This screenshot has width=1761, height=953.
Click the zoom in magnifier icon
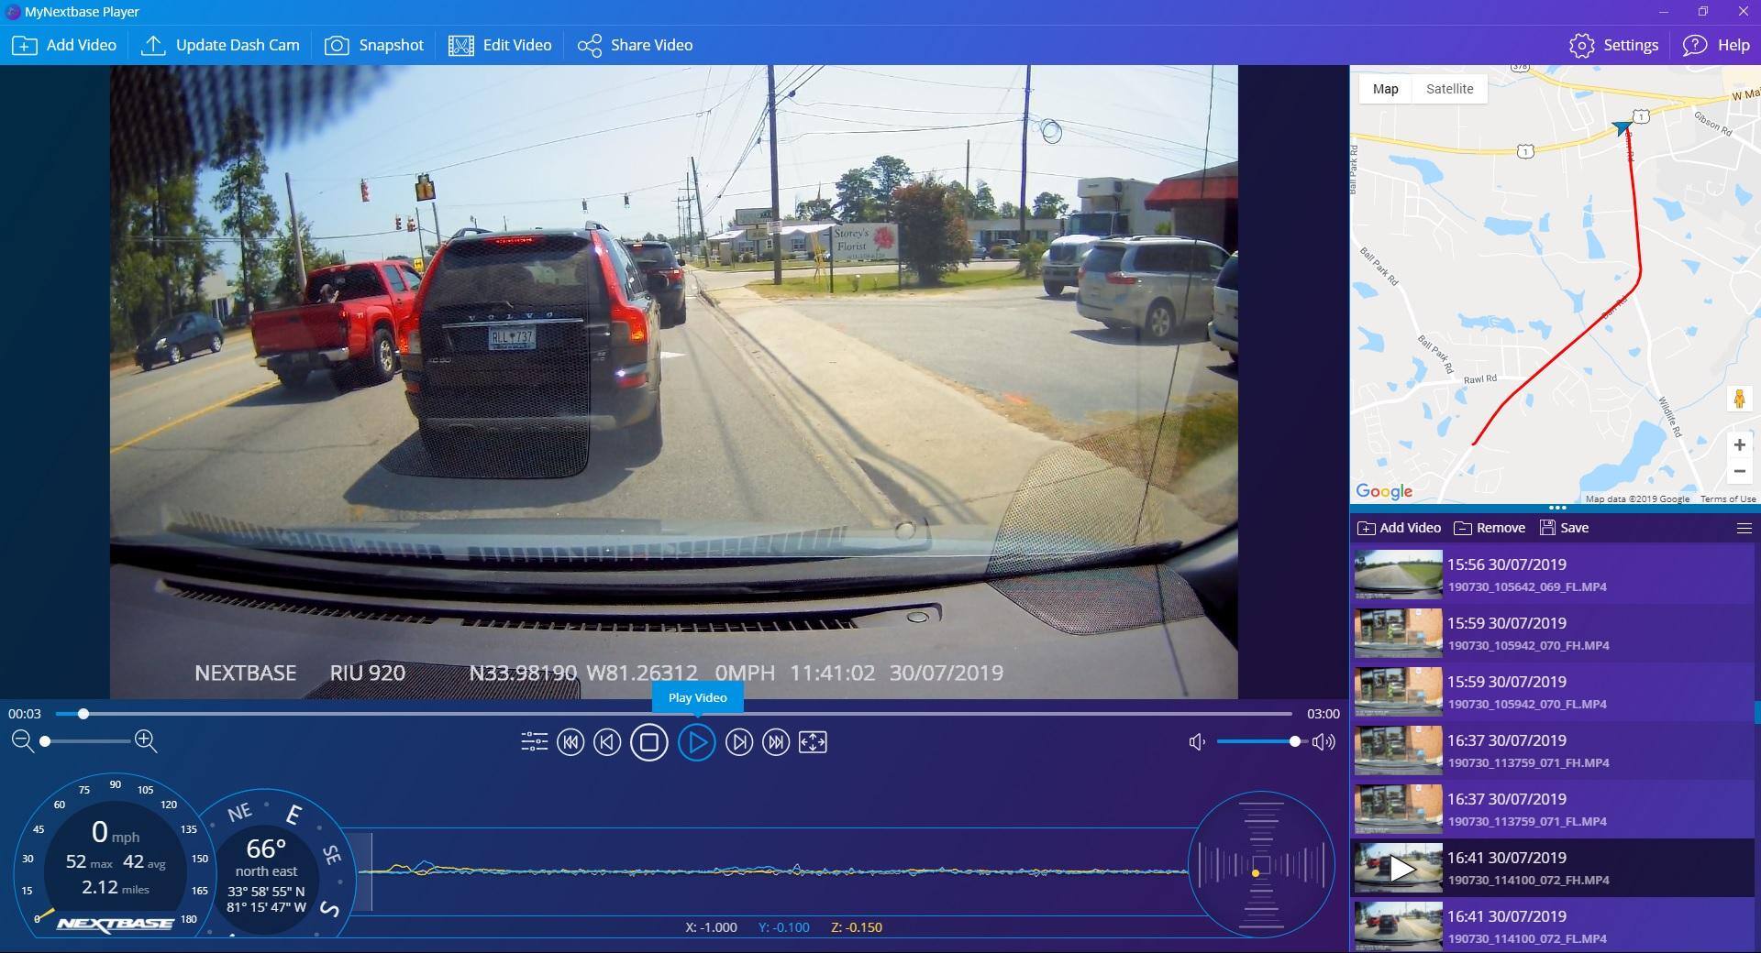146,741
